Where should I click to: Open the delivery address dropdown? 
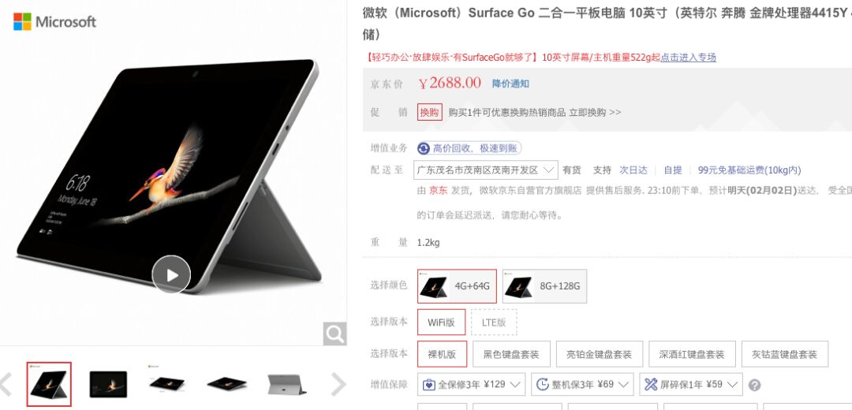(486, 170)
